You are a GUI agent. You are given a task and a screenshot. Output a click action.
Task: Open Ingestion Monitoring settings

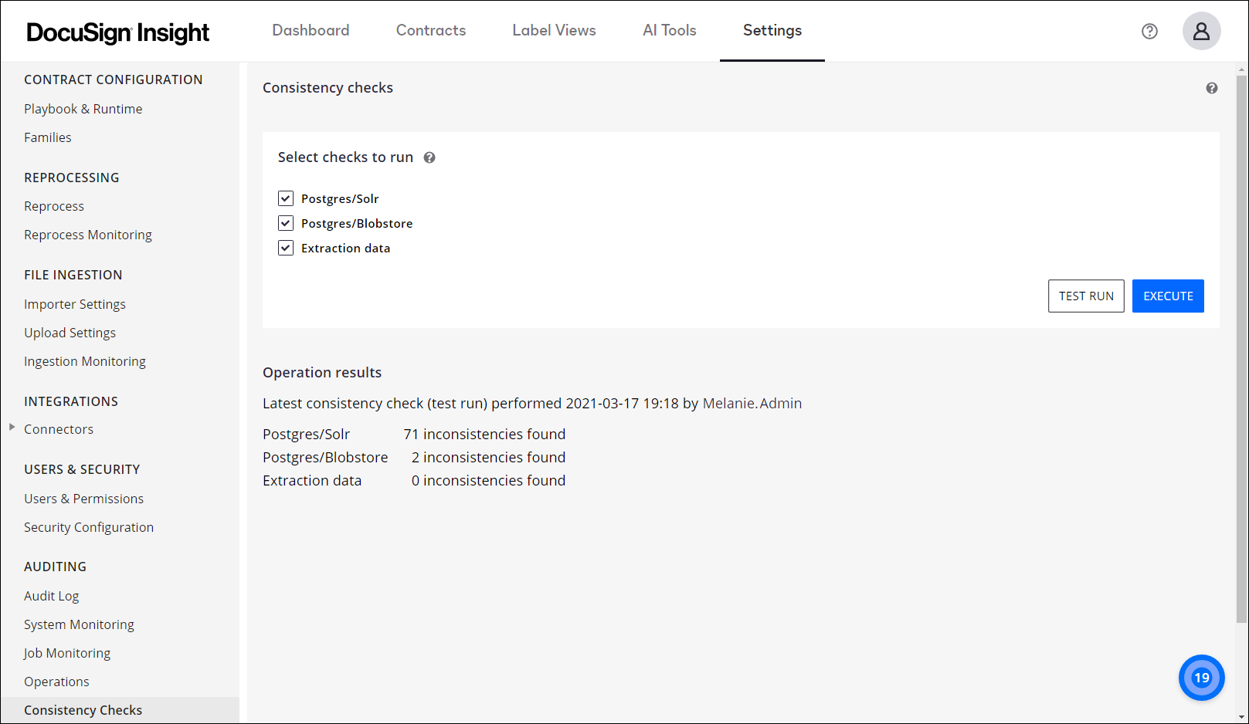(84, 361)
